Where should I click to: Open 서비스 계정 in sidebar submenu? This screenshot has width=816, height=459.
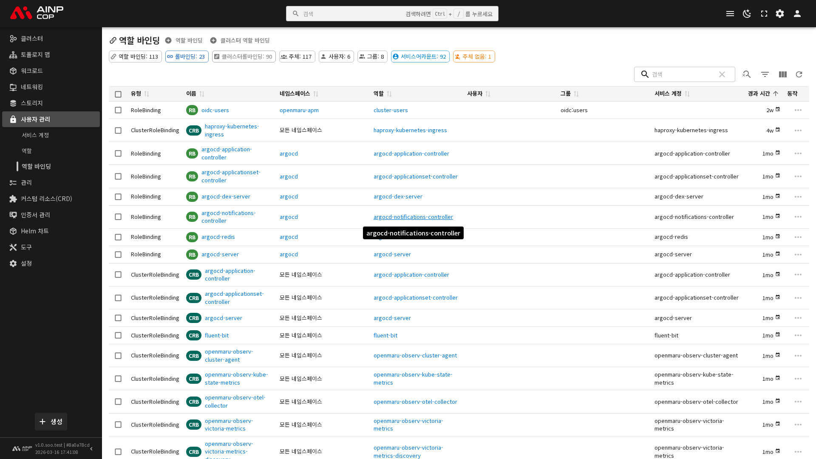click(35, 135)
